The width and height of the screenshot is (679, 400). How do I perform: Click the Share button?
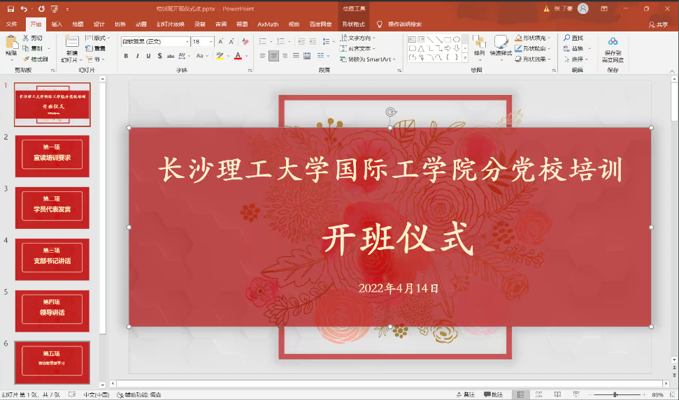click(x=657, y=24)
